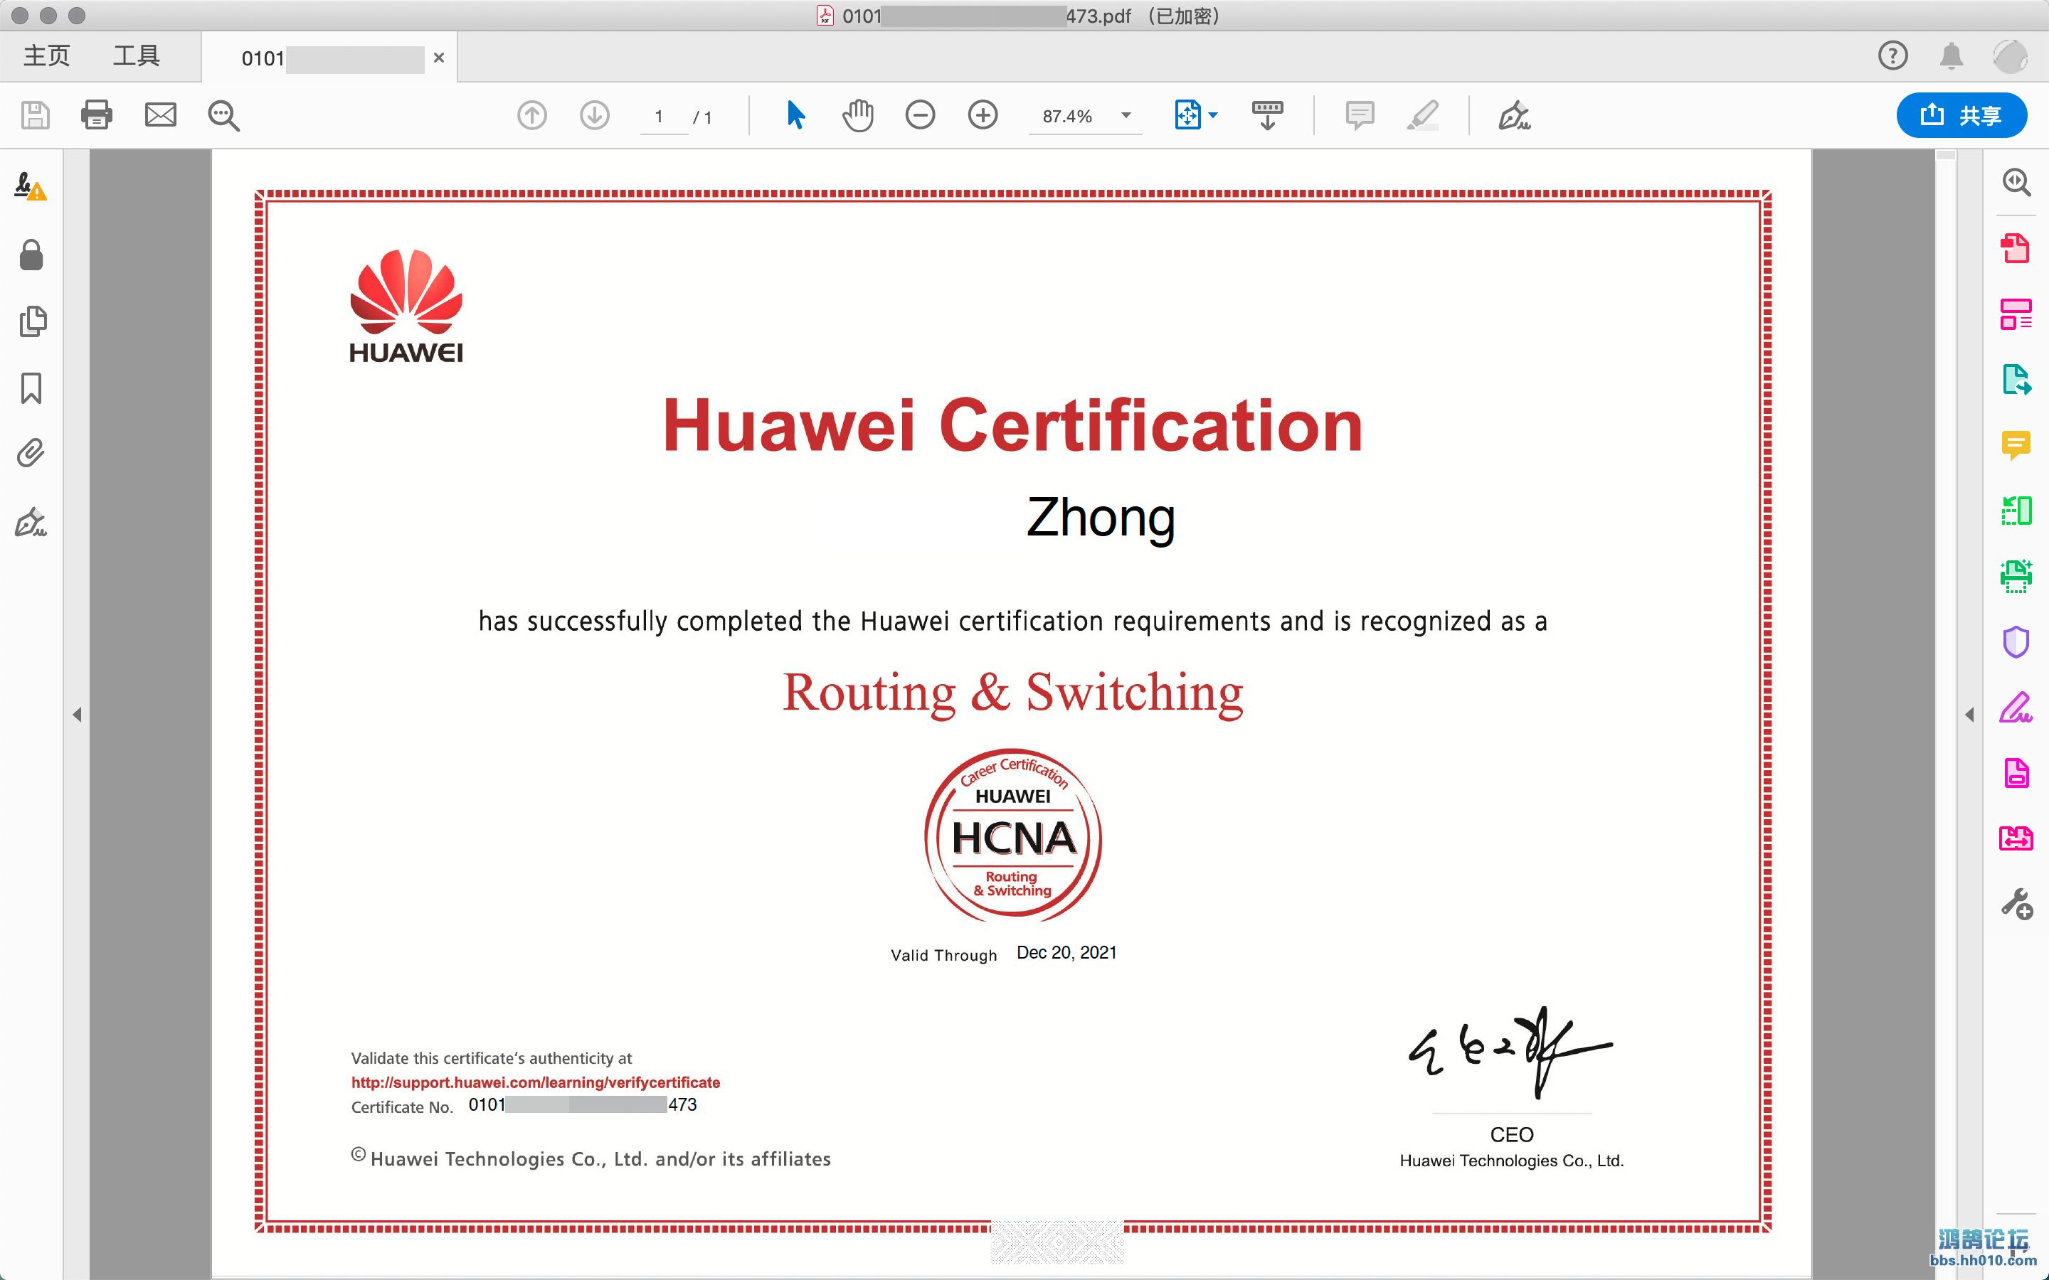This screenshot has width=2049, height=1280.
Task: Click the blue 共享 share button
Action: coord(1961,115)
